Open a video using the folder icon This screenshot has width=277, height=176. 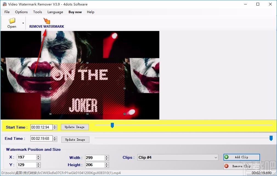tap(12, 21)
